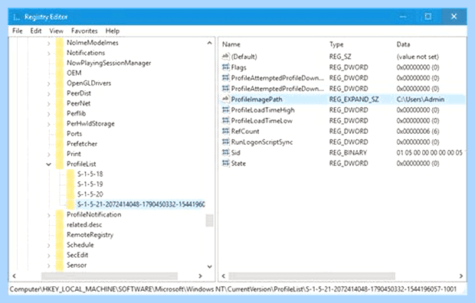
Task: Click the folder icon of Perflib
Action: [60, 113]
